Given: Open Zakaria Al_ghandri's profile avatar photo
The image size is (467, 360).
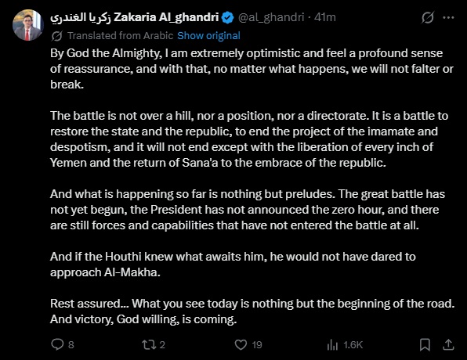Looking at the screenshot, I should 28,25.
